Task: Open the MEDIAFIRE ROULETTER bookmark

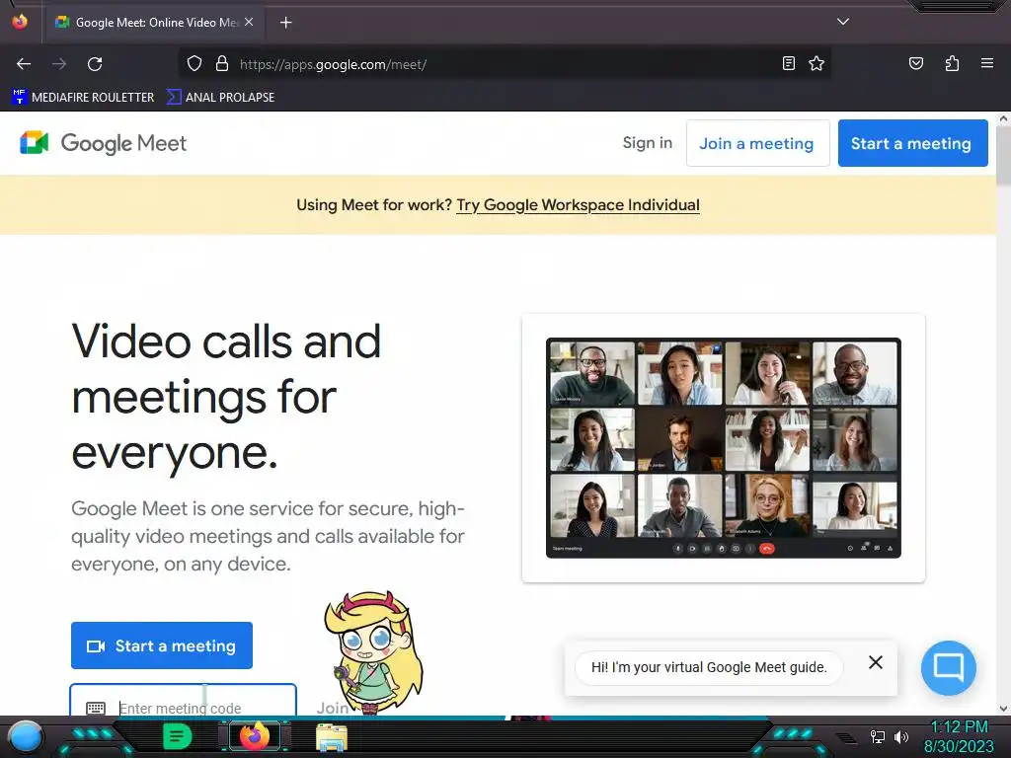Action: pyautogui.click(x=83, y=98)
